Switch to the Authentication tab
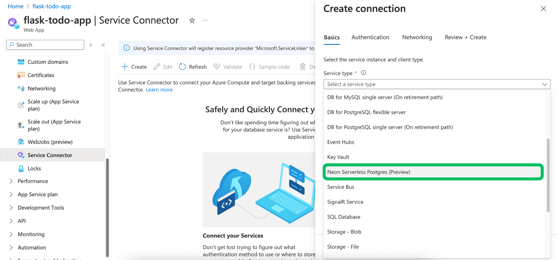This screenshot has width=557, height=260. click(x=370, y=37)
